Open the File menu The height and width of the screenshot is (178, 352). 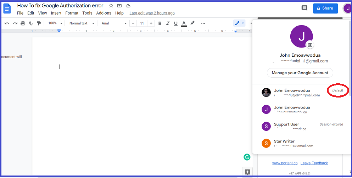click(x=20, y=13)
